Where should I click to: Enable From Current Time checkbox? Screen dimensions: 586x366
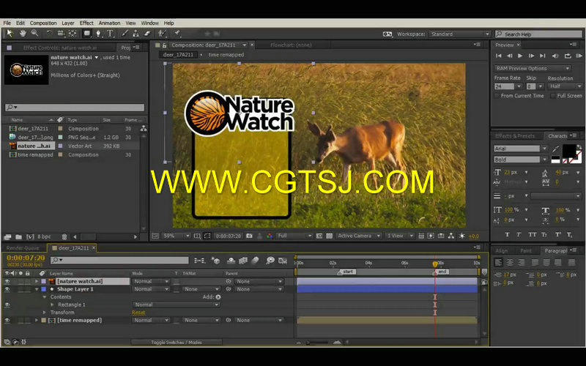coord(497,96)
